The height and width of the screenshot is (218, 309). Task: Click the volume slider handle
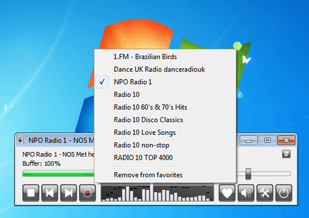(248, 174)
